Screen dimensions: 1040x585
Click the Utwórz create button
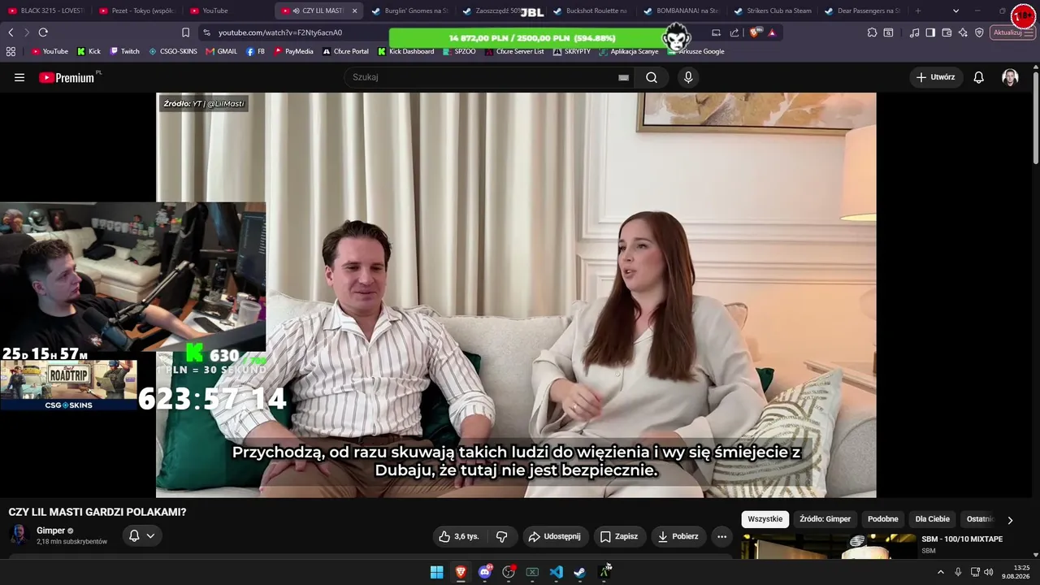click(x=935, y=77)
